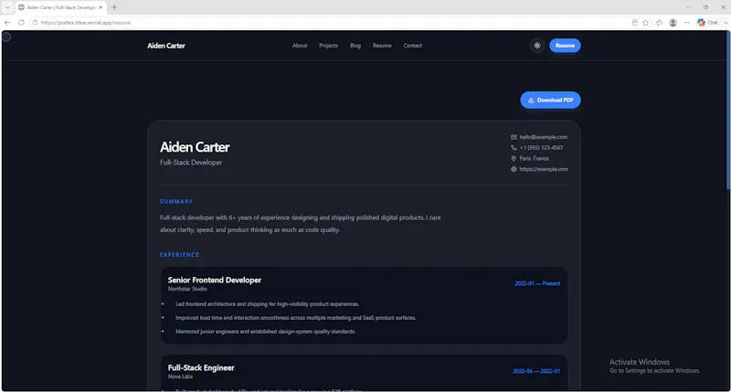Open the reader view icon in address bar
Screen dimensions: 731x392
point(634,22)
